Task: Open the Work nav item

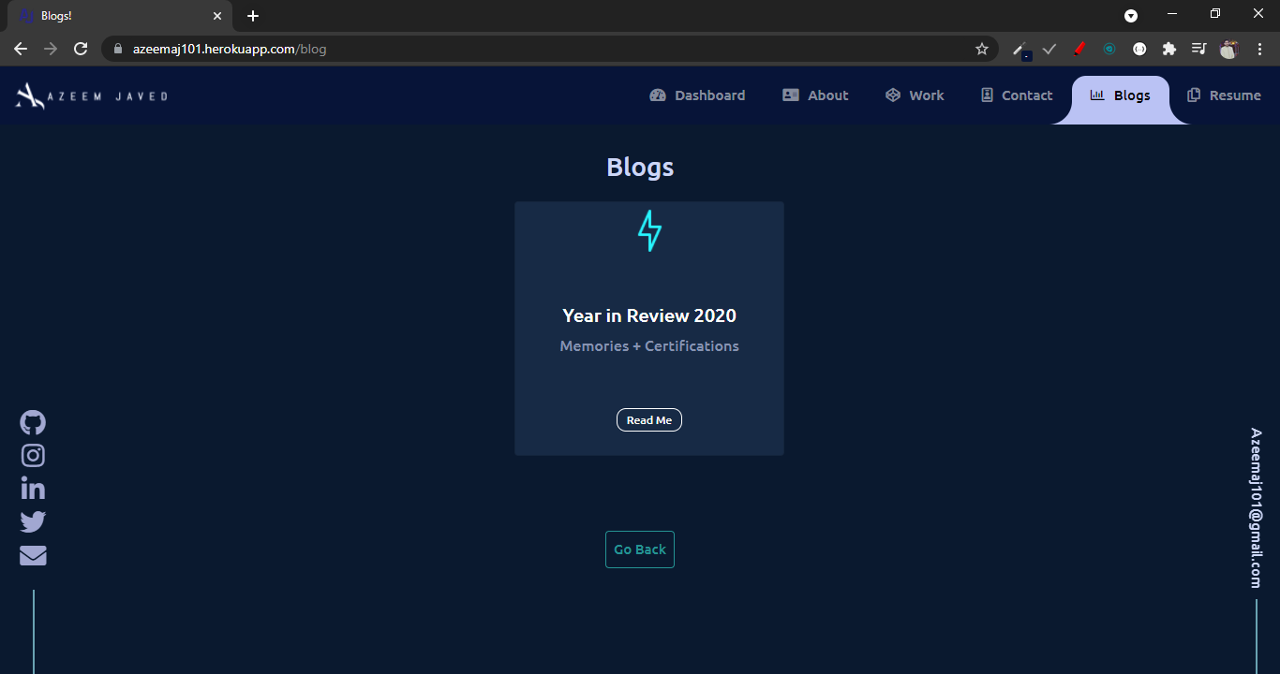Action: coord(915,95)
